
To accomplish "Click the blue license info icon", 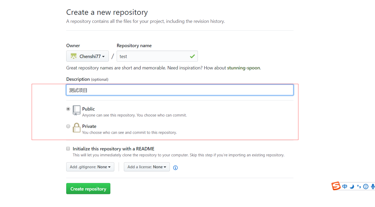I will pos(175,168).
